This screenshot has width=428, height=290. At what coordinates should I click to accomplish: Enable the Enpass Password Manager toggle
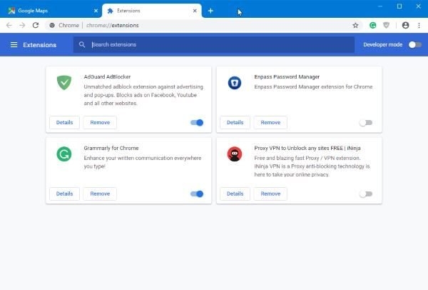pos(366,123)
